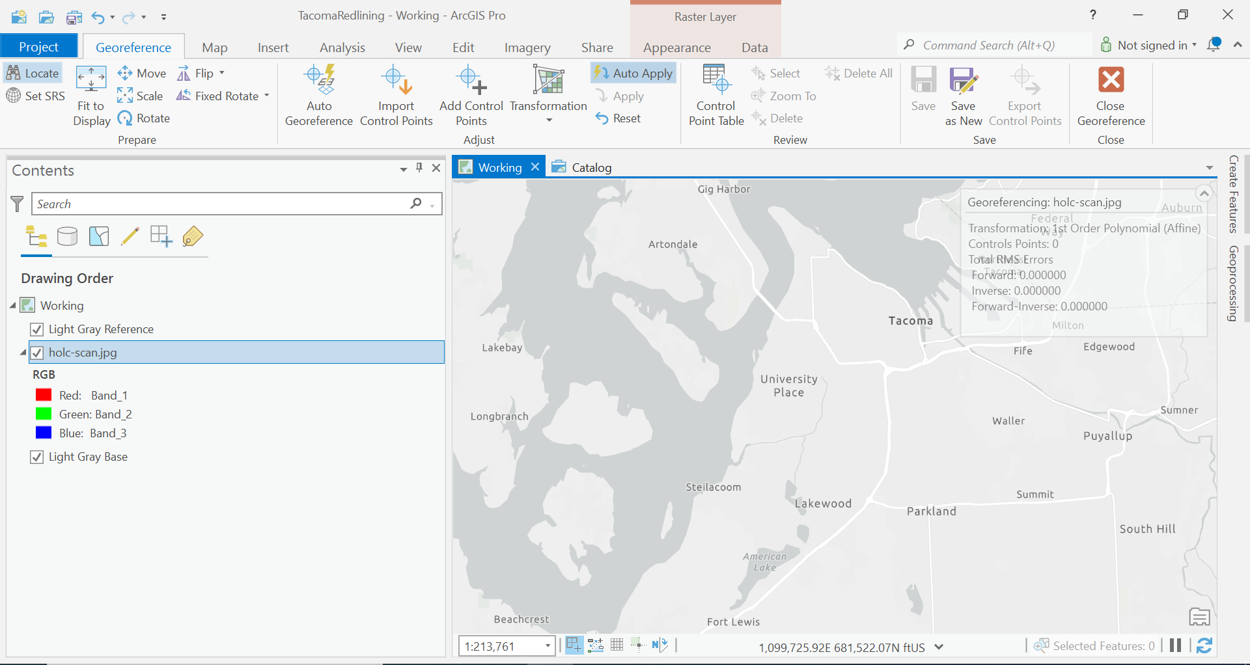Collapse holc-scan.jpg layer symbology
1250x665 pixels.
23,353
